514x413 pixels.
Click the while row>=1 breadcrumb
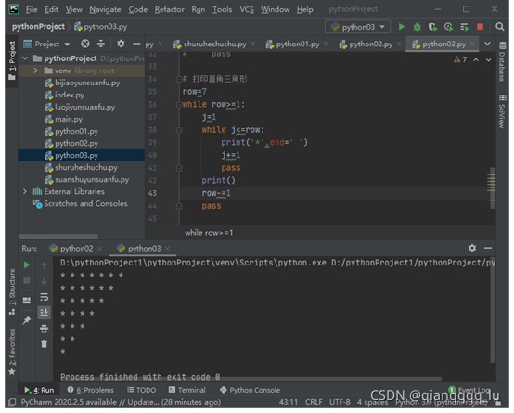(209, 233)
